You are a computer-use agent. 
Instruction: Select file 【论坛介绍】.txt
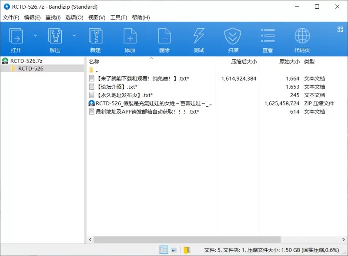(x=117, y=87)
